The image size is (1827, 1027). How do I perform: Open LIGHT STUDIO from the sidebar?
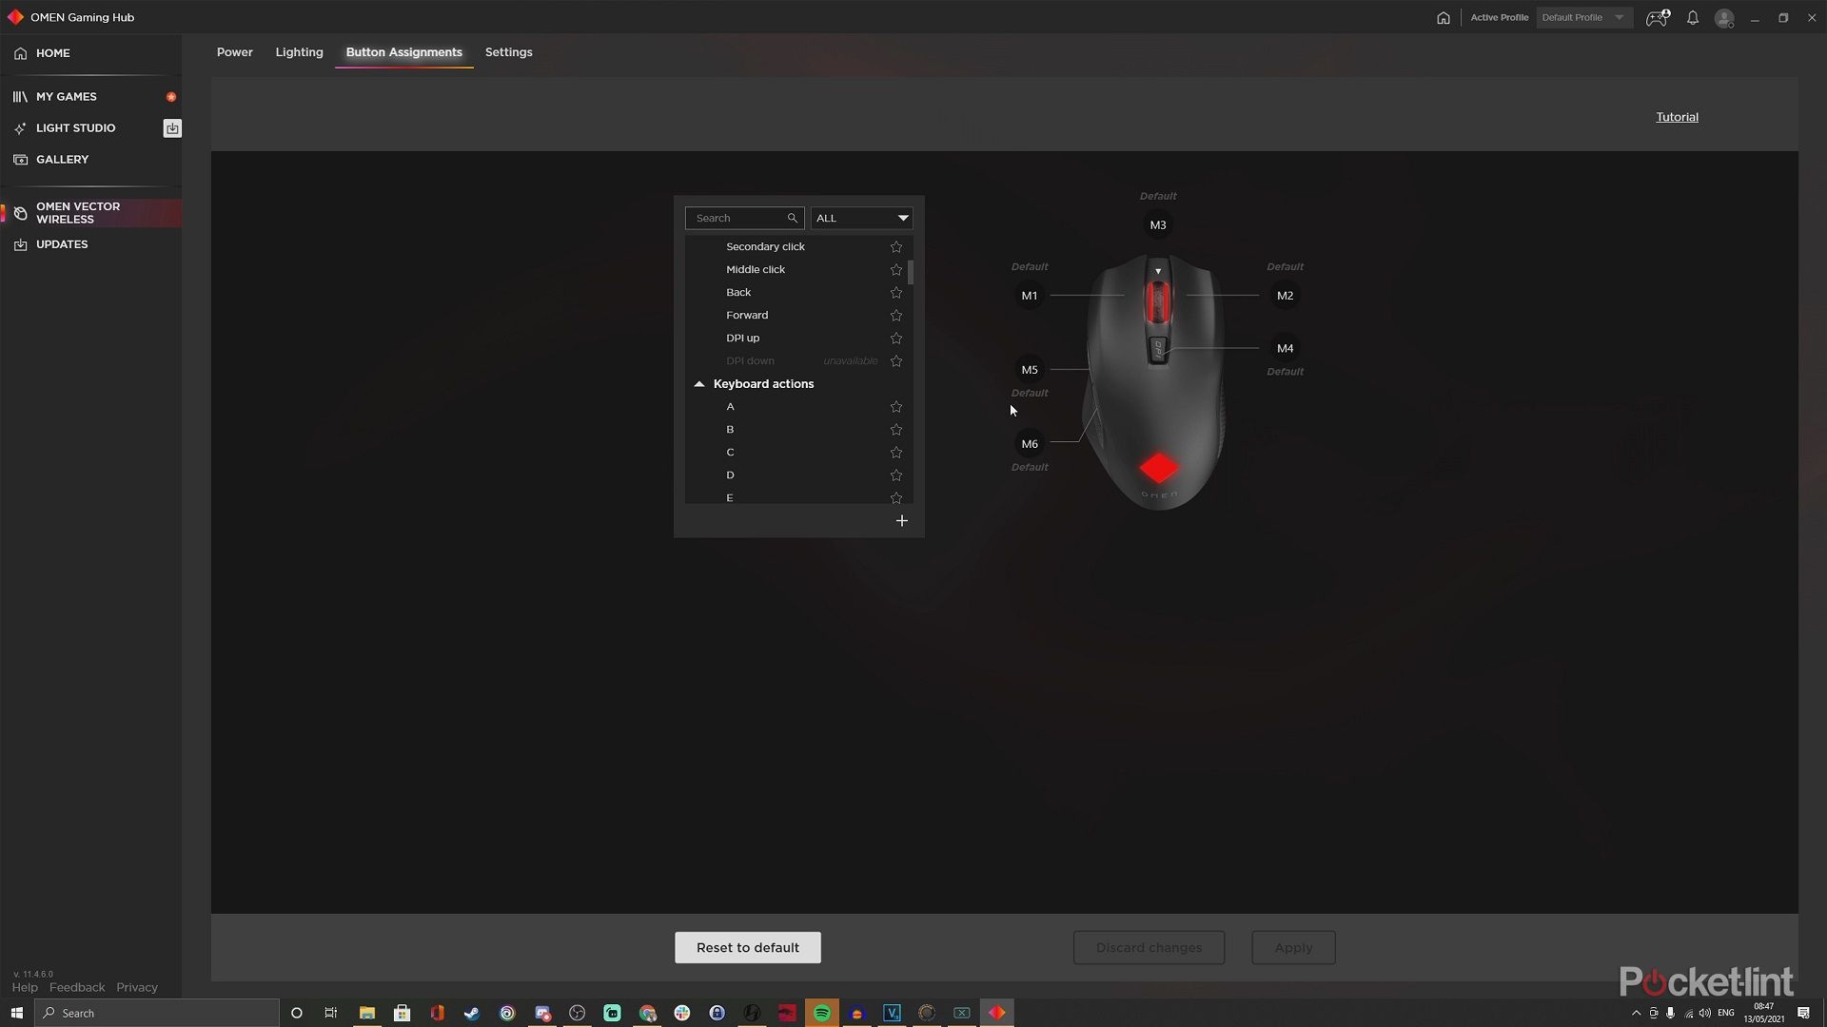point(21,127)
